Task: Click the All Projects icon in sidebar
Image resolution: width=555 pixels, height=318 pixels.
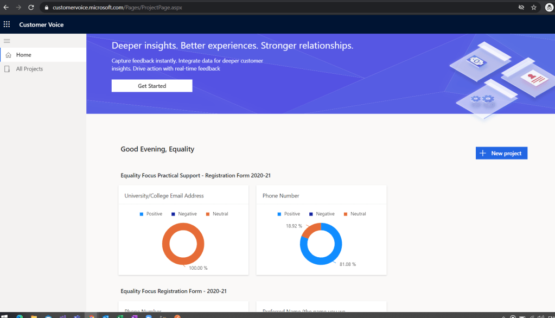Action: coord(7,69)
